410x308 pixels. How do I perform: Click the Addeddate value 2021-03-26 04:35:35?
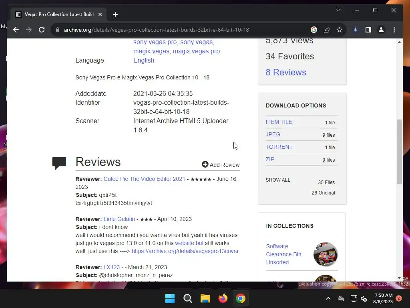(163, 93)
